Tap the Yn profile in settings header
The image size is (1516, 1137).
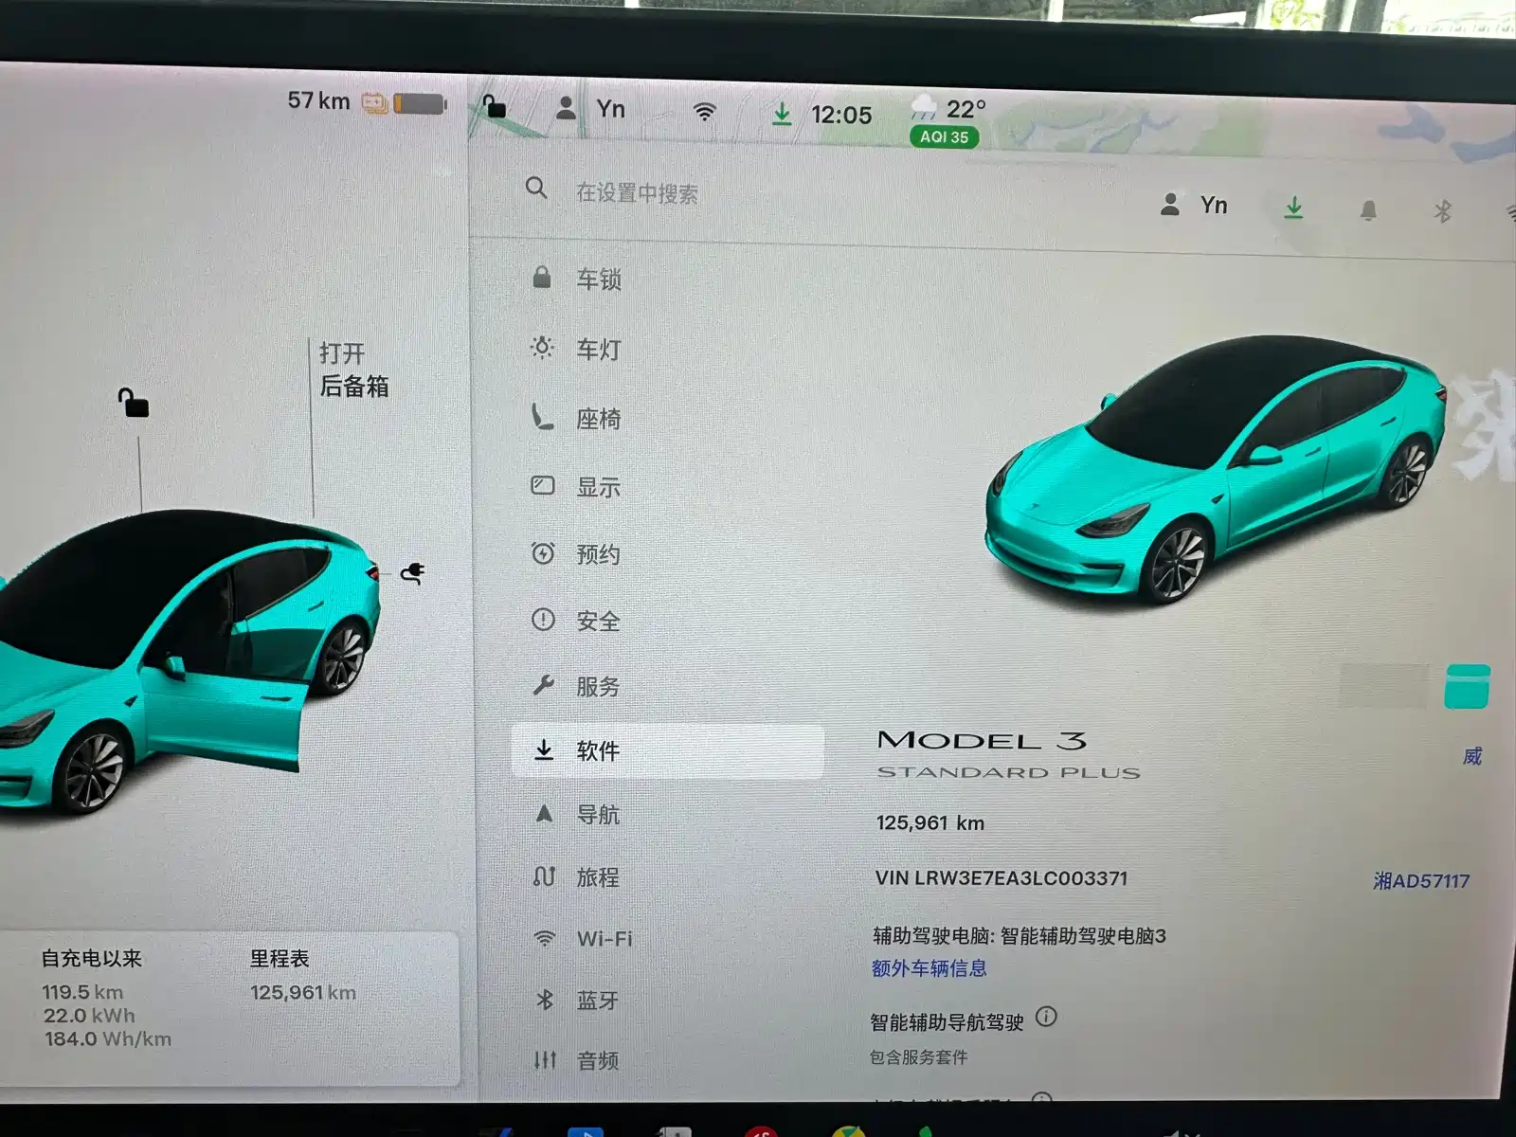click(1194, 205)
